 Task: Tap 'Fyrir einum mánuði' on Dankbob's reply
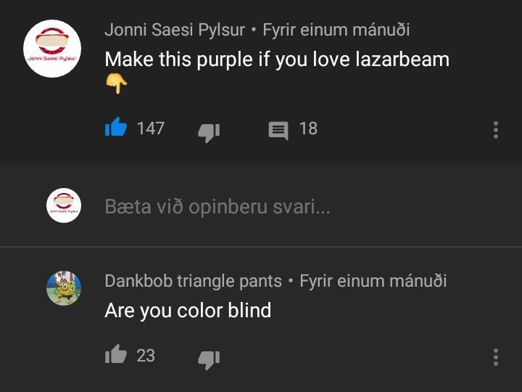click(373, 281)
